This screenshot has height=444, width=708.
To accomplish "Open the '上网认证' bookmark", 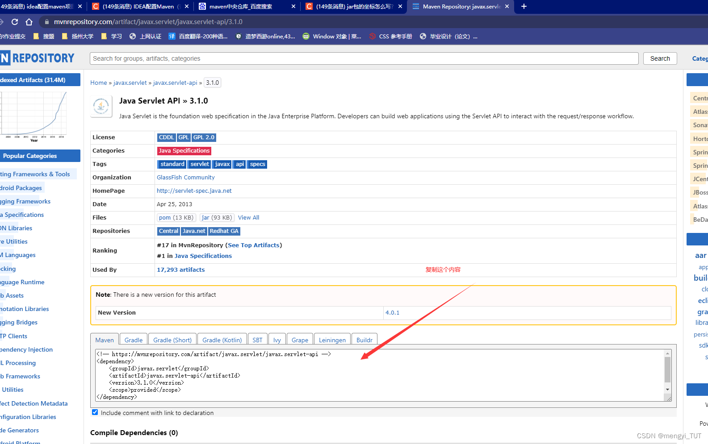I will point(146,37).
